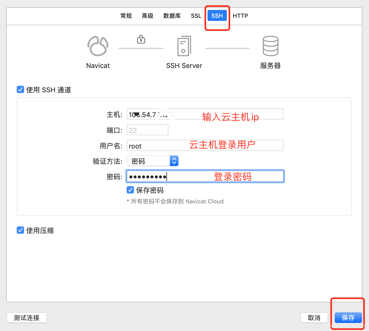Click the padlock between Navicat and SSH Server
This screenshot has height=331, width=369.
click(141, 39)
